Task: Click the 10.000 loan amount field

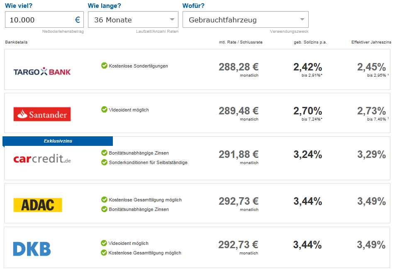Action: click(x=44, y=19)
